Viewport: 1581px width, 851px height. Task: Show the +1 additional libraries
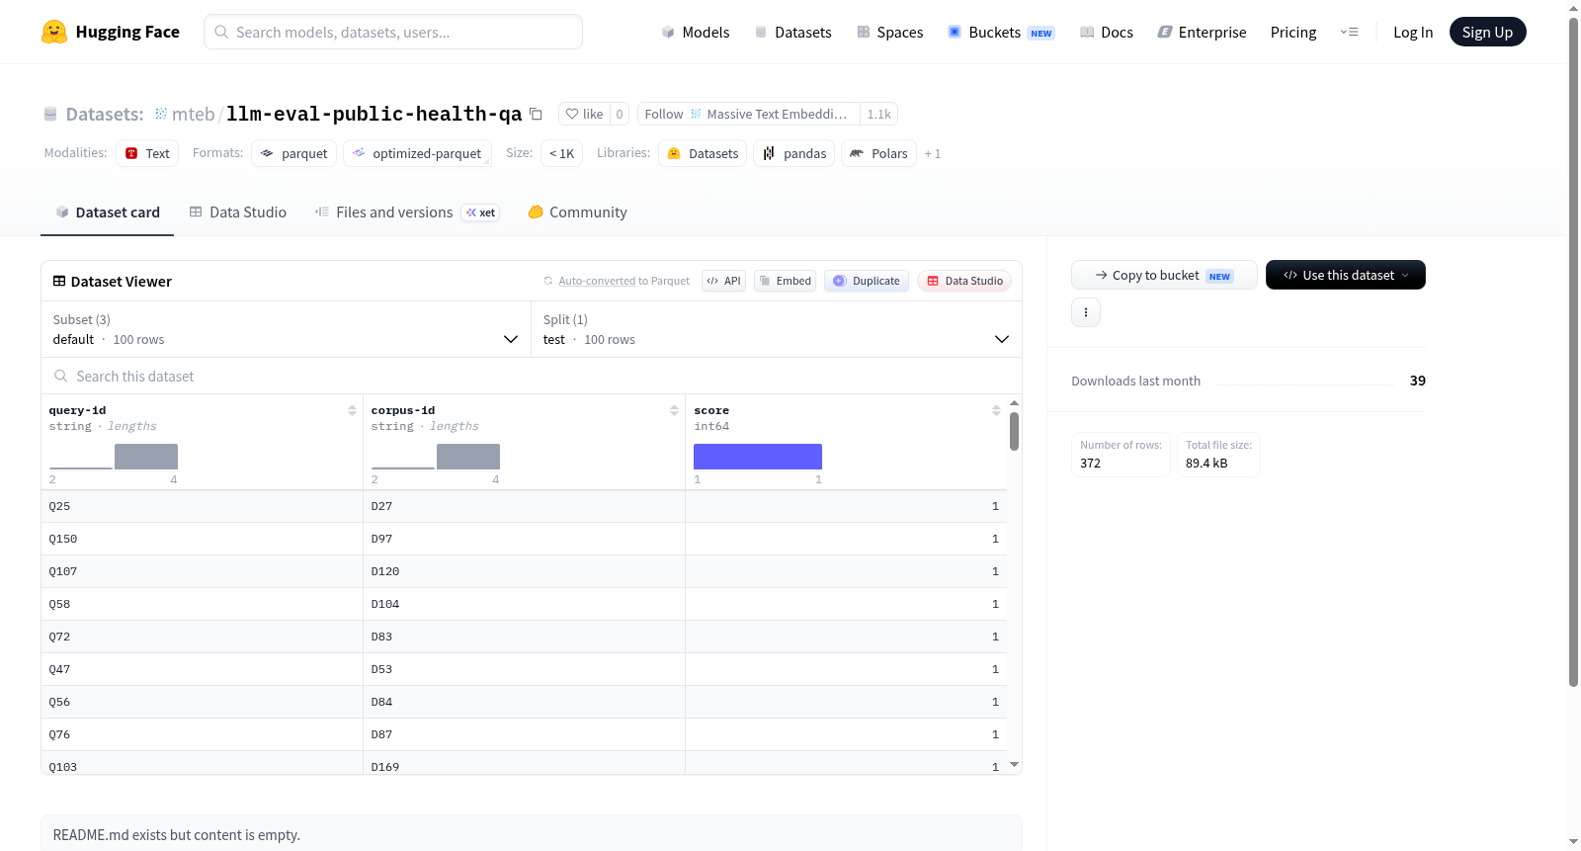coord(933,153)
